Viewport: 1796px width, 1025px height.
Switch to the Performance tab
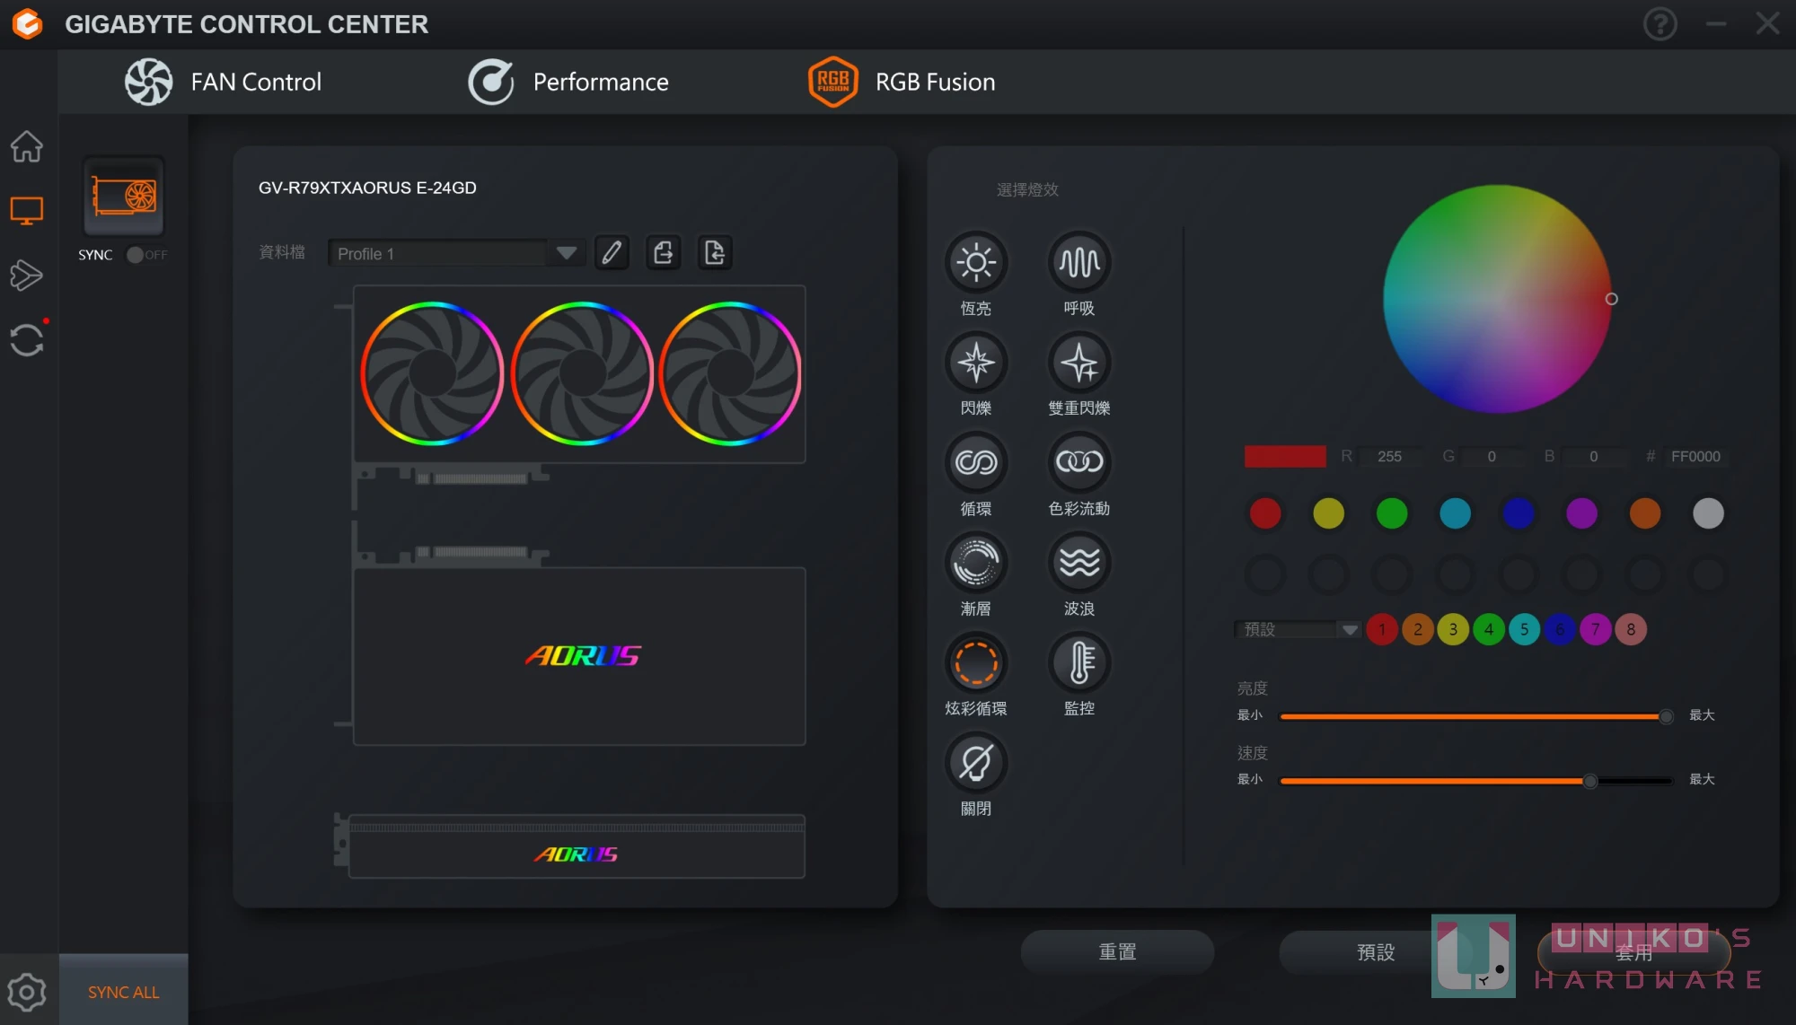click(568, 82)
